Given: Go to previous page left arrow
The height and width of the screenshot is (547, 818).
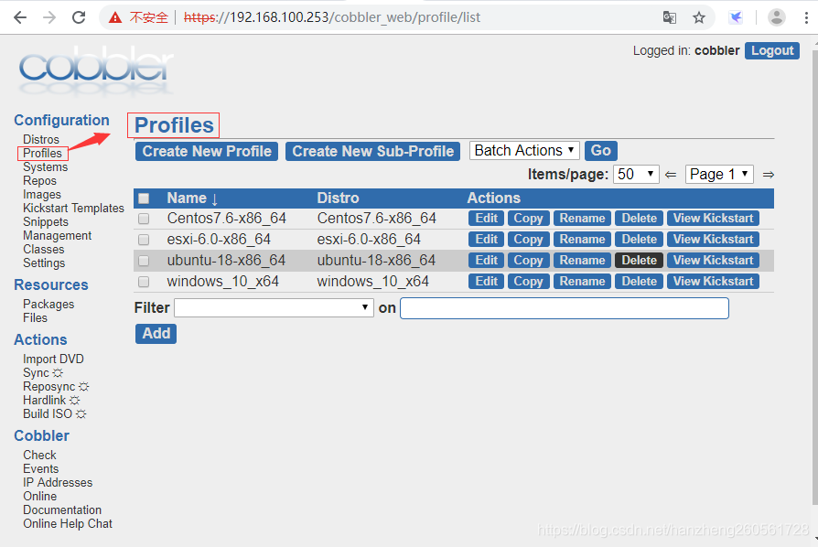Looking at the screenshot, I should click(671, 175).
